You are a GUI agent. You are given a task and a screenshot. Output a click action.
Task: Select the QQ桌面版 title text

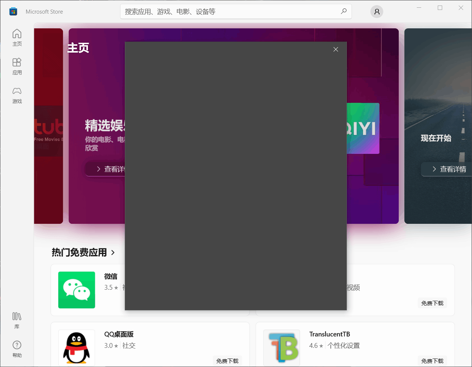[119, 334]
